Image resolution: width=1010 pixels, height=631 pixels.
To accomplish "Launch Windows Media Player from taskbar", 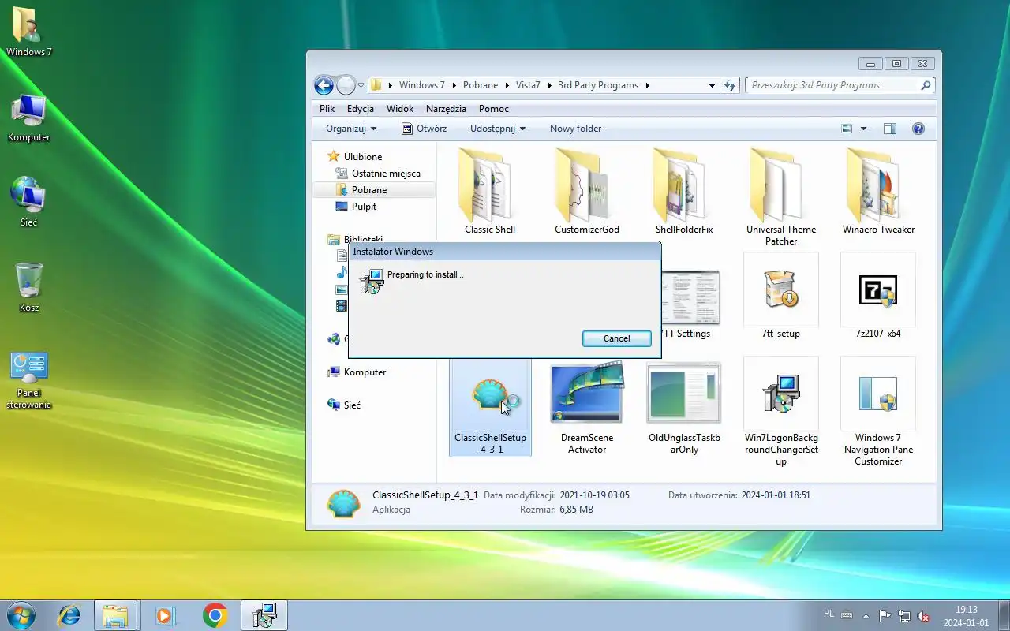I will tap(165, 615).
